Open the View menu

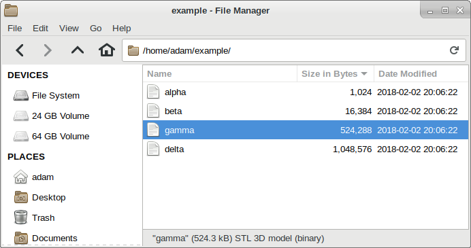pos(69,28)
